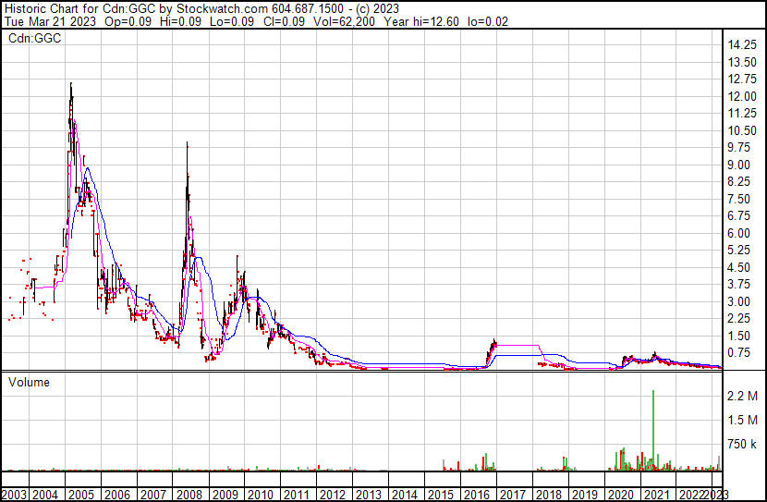Select the 2021 year label on the time axis
This screenshot has height=502, width=767.
657,494
